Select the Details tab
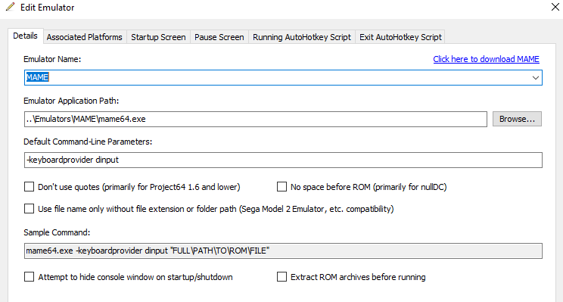Viewport: 563px width, 302px height. tap(25, 36)
